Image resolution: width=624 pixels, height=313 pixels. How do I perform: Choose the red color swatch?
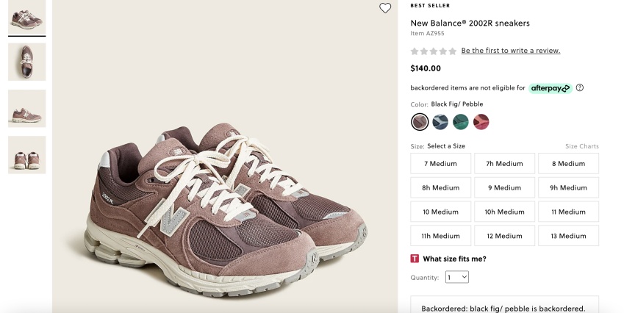pyautogui.click(x=481, y=122)
